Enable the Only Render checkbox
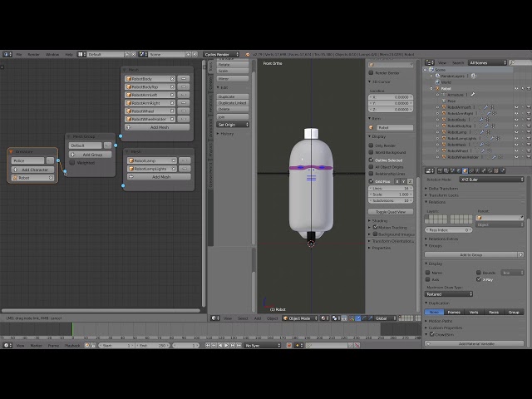 click(372, 145)
